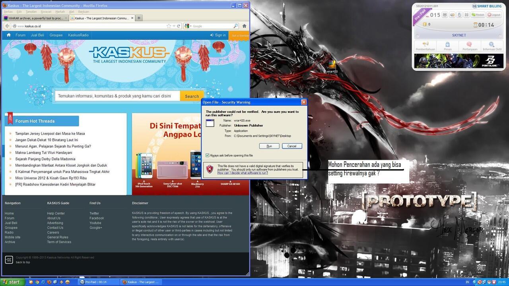
Task: Click the bookmark star in the address bar
Action: coord(169,26)
